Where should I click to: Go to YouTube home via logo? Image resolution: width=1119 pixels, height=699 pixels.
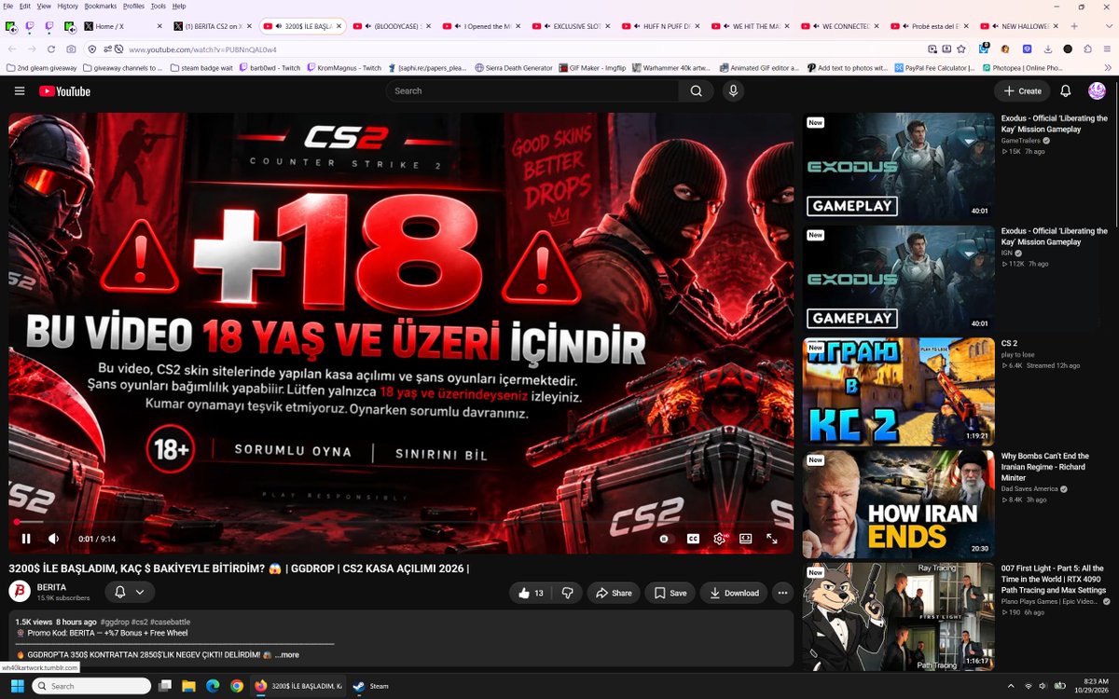(64, 90)
